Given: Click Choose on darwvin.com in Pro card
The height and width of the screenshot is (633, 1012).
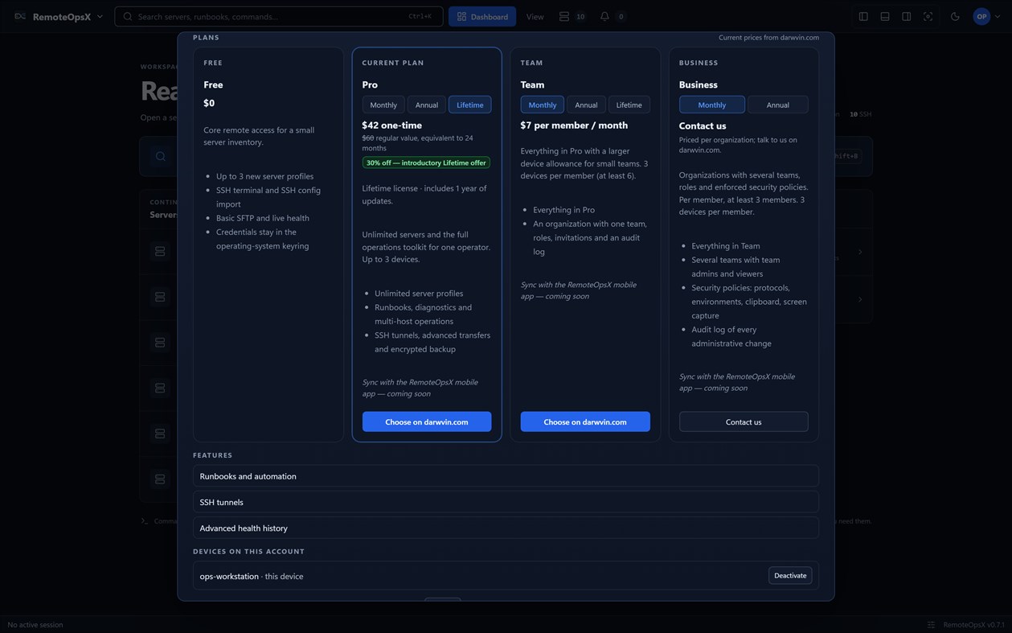Looking at the screenshot, I should tap(427, 421).
